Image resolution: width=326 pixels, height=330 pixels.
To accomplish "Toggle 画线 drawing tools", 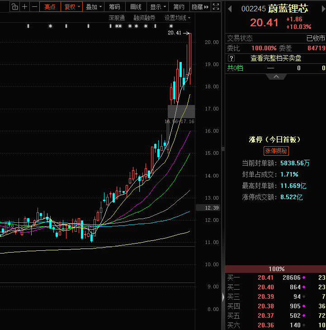I will [x=136, y=7].
